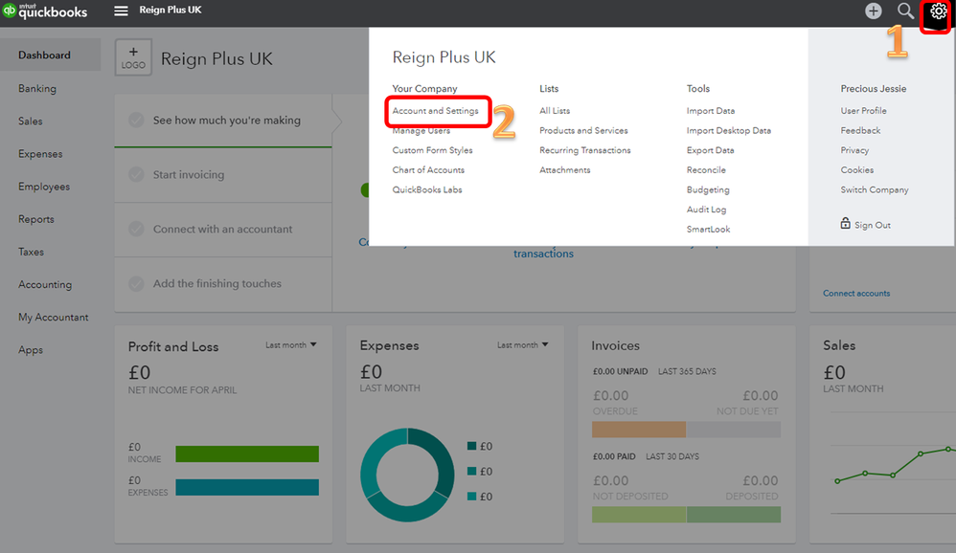Click Sign Out

pyautogui.click(x=873, y=226)
